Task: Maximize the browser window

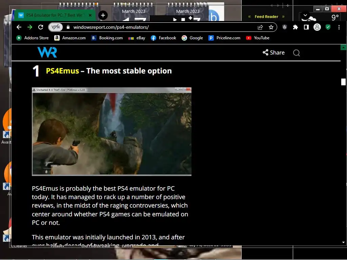Action: coord(327,9)
